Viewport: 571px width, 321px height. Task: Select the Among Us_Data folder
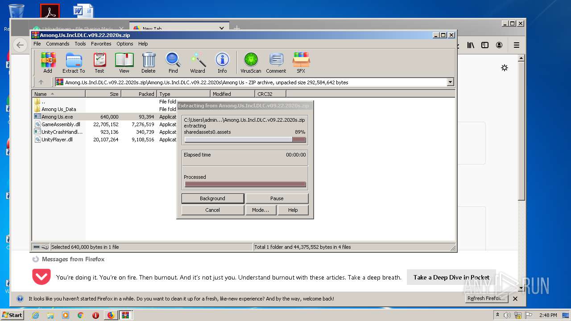(x=59, y=109)
